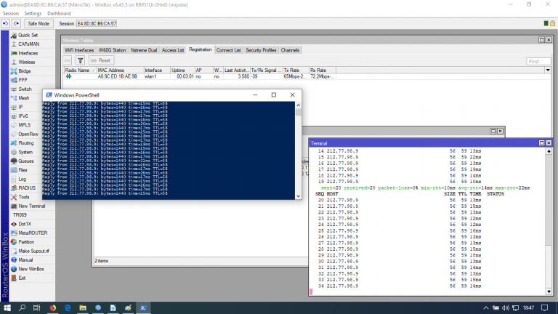Switch to the Access List tab

click(173, 50)
